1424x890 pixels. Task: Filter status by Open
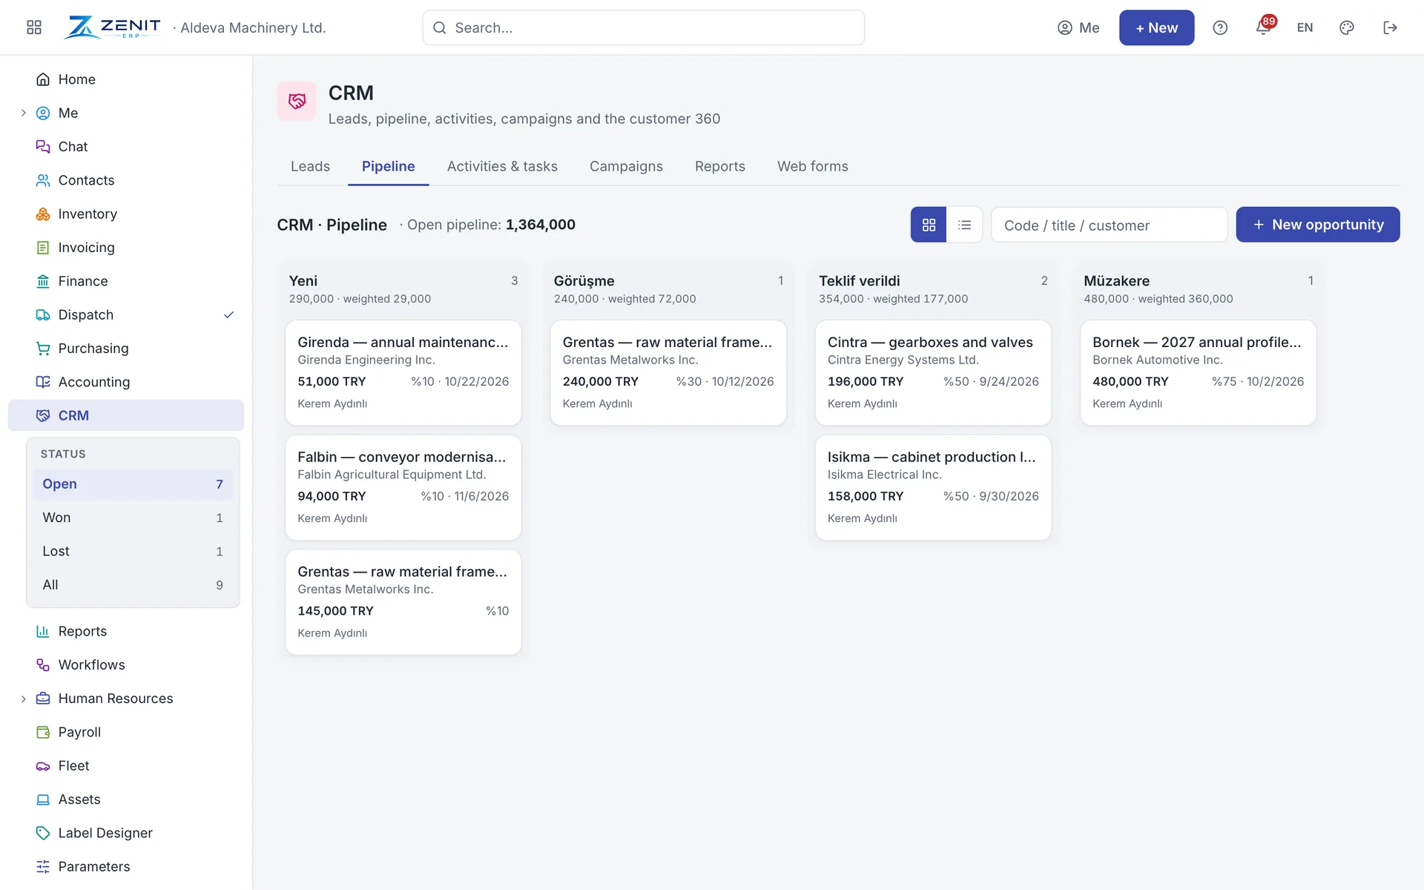tap(133, 484)
